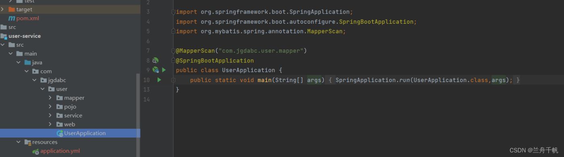Click the project tree vertical scrollbar
This screenshot has width=564, height=157.
tap(138, 115)
